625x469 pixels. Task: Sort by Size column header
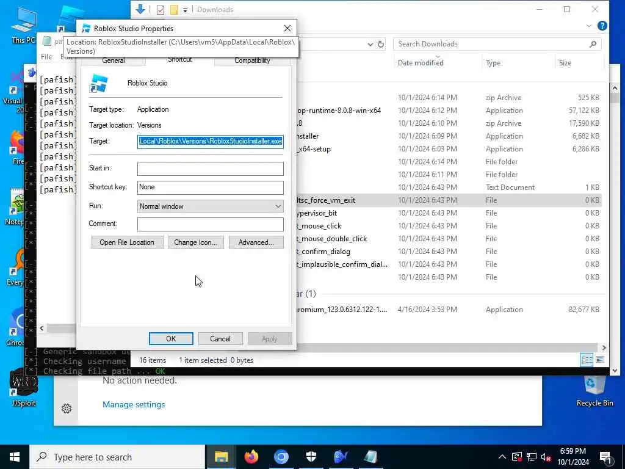tap(565, 63)
